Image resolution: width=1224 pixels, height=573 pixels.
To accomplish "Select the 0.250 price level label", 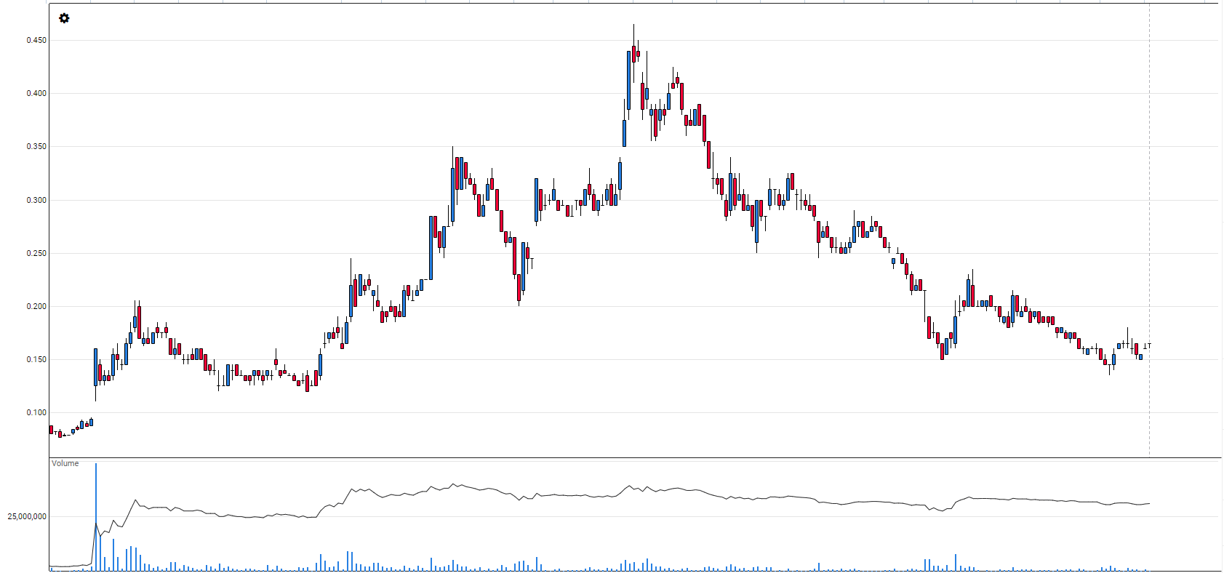I will tap(36, 254).
